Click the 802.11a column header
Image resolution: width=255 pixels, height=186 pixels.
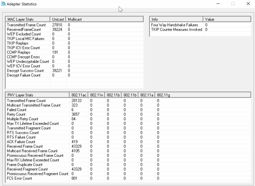[147, 95]
